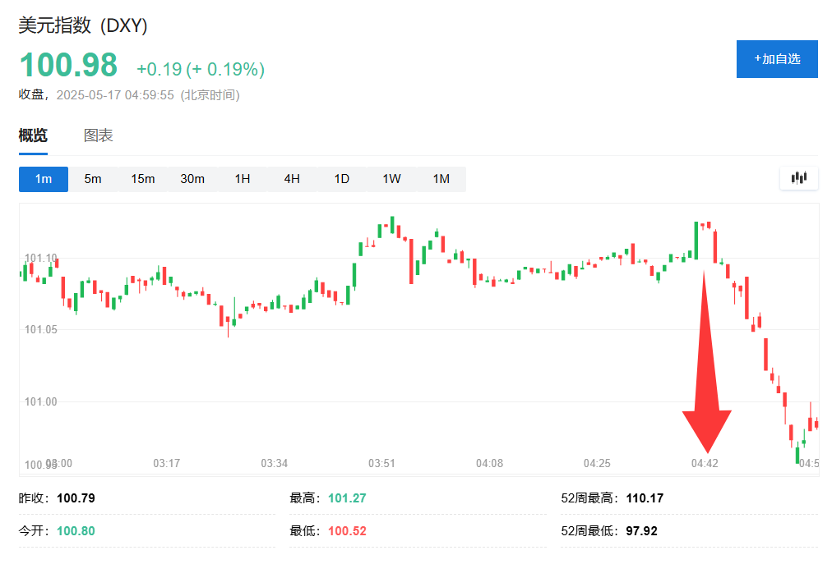Select the 1m timeframe
Screen dimensions: 832x564
coord(44,179)
